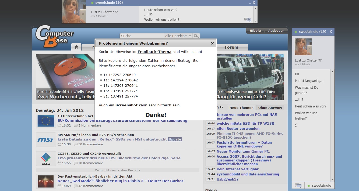Click the comment icon beside 10 Kommentare
The width and height of the screenshot is (359, 191).
76,163
